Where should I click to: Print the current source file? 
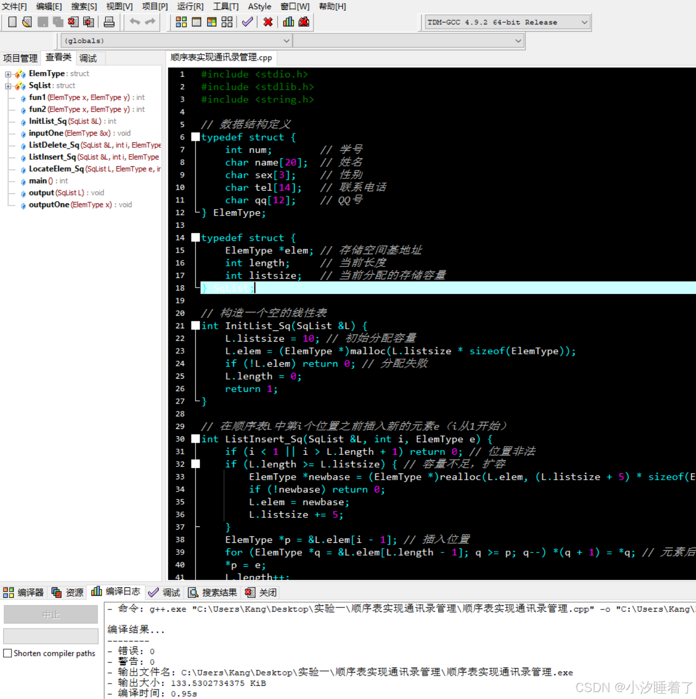click(110, 22)
